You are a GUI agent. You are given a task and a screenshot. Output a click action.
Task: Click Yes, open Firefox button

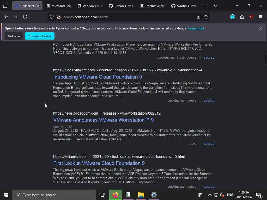coord(40,36)
